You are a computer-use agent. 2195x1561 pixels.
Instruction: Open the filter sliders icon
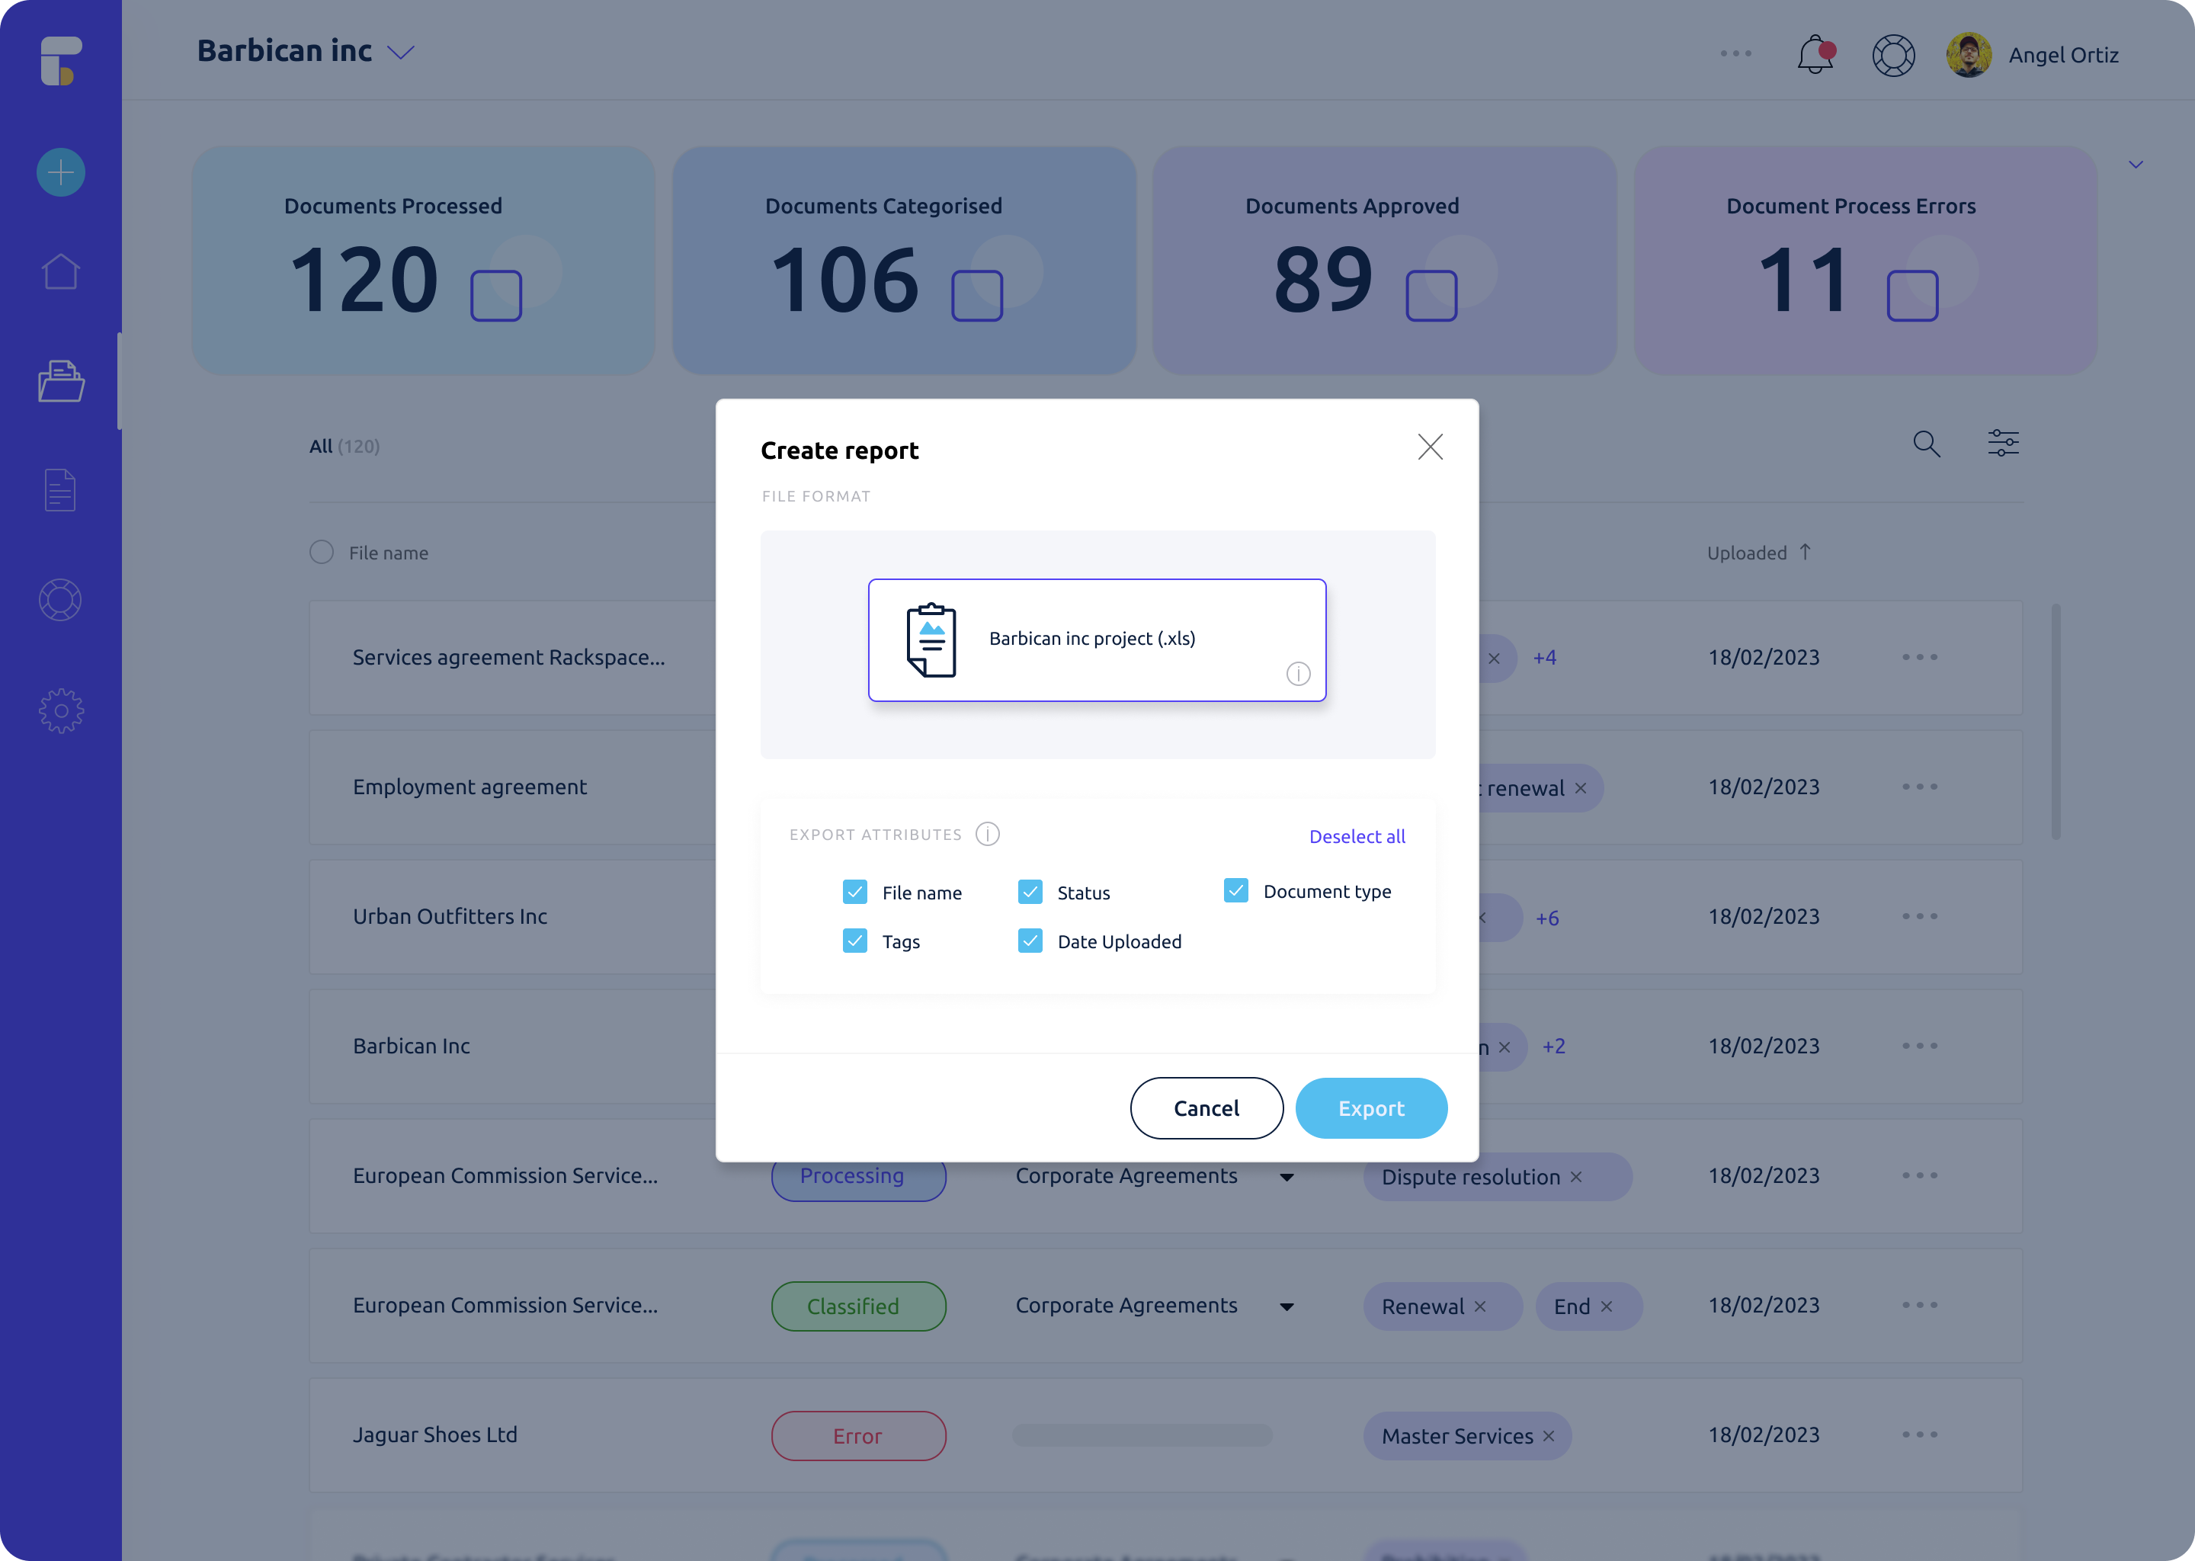(2003, 443)
